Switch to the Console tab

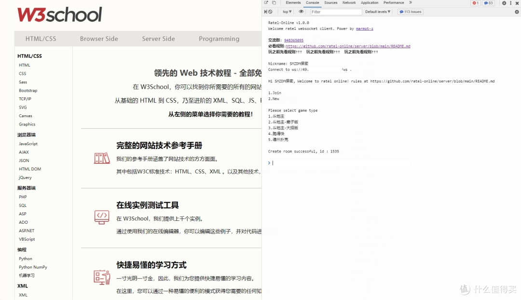(x=312, y=3)
